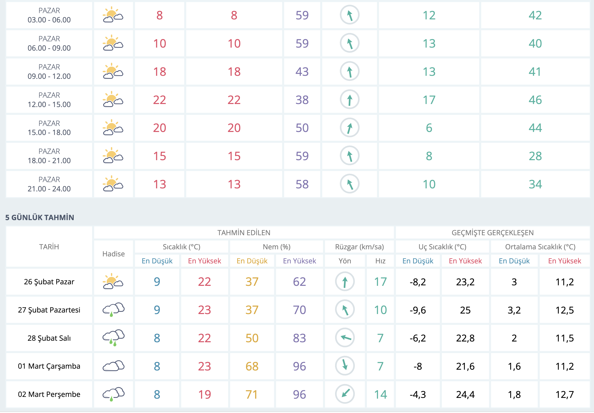This screenshot has width=594, height=413.
Task: Click the 'Uç Sıcaklık (°C)' column header
Action: [x=442, y=247]
